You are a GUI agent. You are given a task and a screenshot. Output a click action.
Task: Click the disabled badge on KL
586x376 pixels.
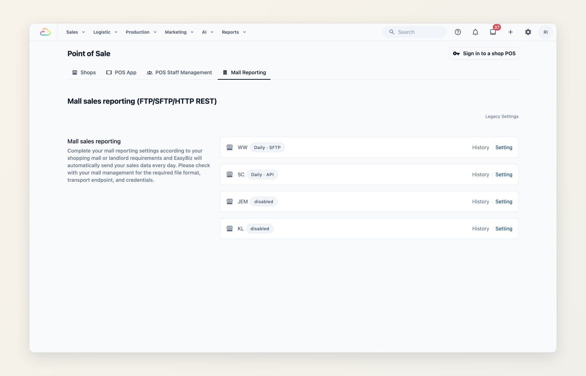[x=260, y=229]
